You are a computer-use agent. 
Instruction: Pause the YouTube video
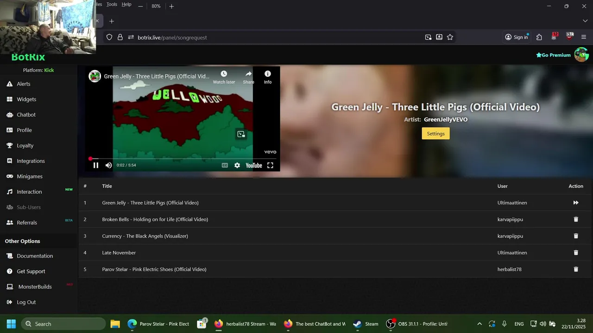tap(96, 165)
